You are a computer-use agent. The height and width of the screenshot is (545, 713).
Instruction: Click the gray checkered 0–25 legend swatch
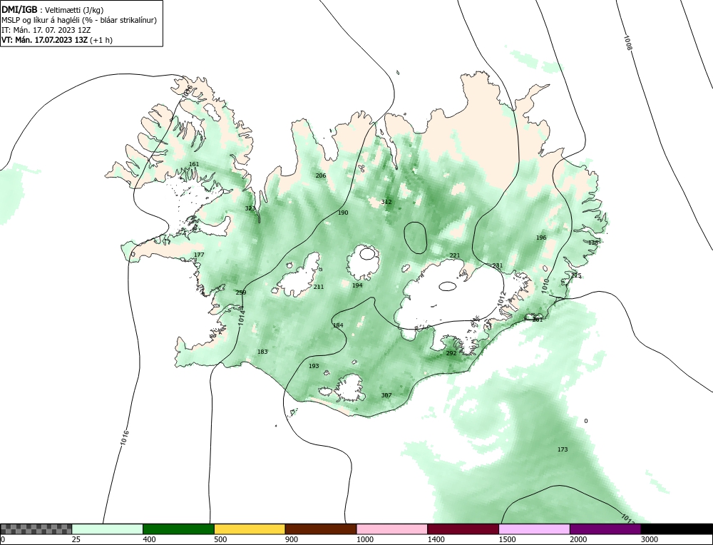coord(36,529)
